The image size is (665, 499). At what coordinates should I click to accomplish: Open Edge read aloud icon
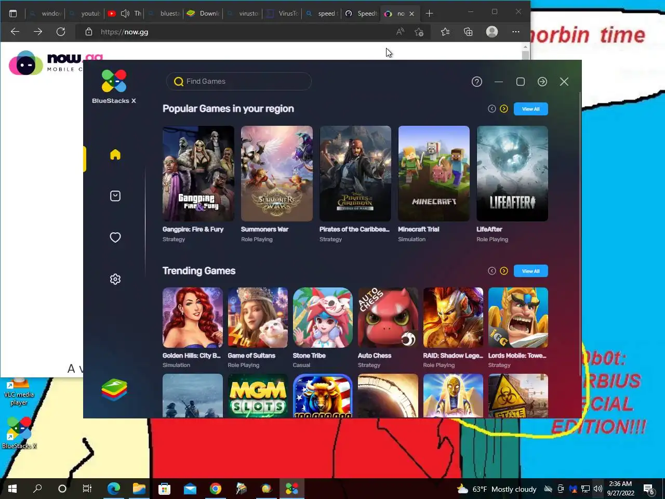[400, 32]
